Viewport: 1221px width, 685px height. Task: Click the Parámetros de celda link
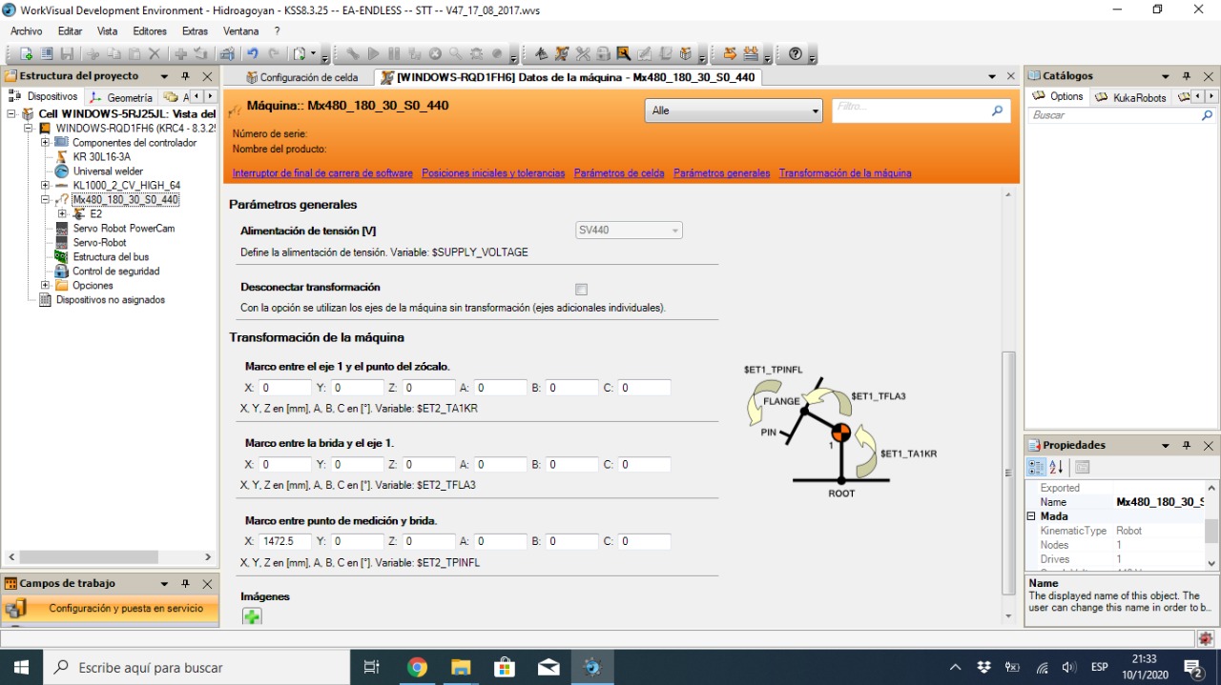619,173
